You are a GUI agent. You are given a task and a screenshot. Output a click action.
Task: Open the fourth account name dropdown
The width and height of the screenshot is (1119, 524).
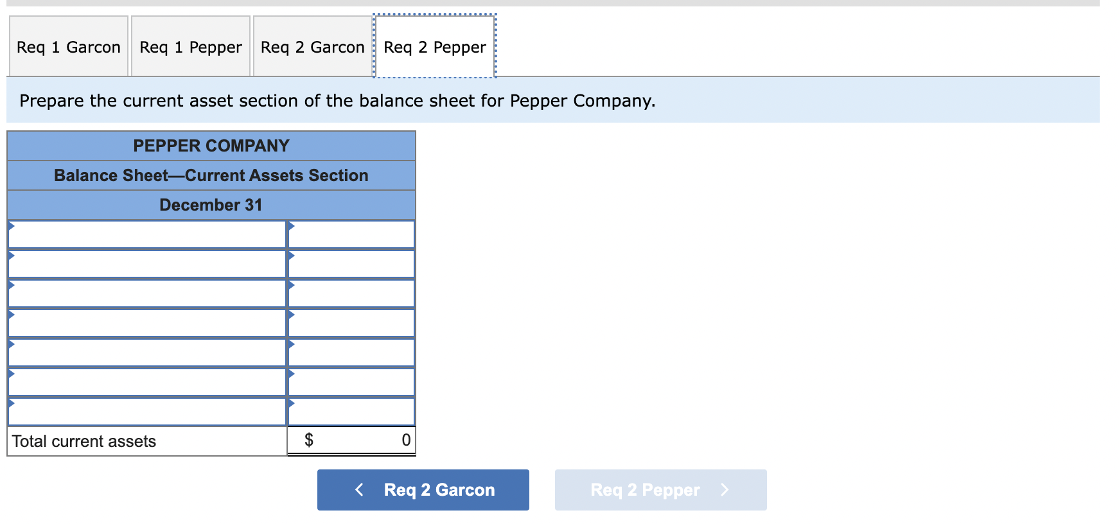pos(146,323)
